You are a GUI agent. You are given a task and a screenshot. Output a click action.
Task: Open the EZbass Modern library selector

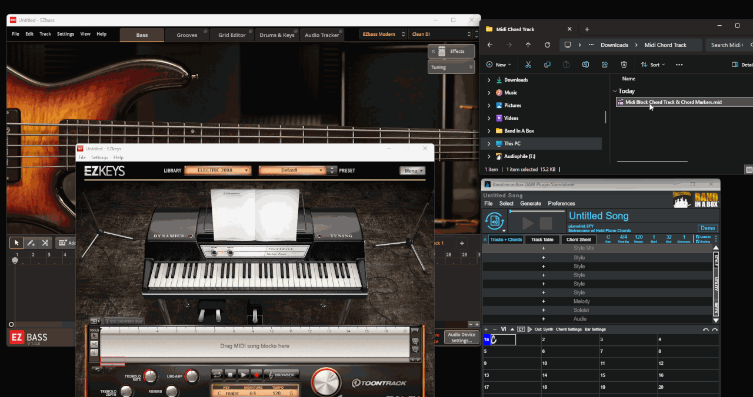(383, 35)
